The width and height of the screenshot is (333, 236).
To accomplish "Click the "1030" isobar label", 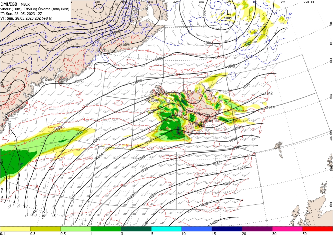I will [214, 223].
